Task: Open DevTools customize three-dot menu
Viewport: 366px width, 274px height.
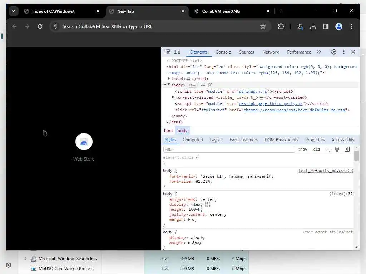Action: pyautogui.click(x=343, y=52)
